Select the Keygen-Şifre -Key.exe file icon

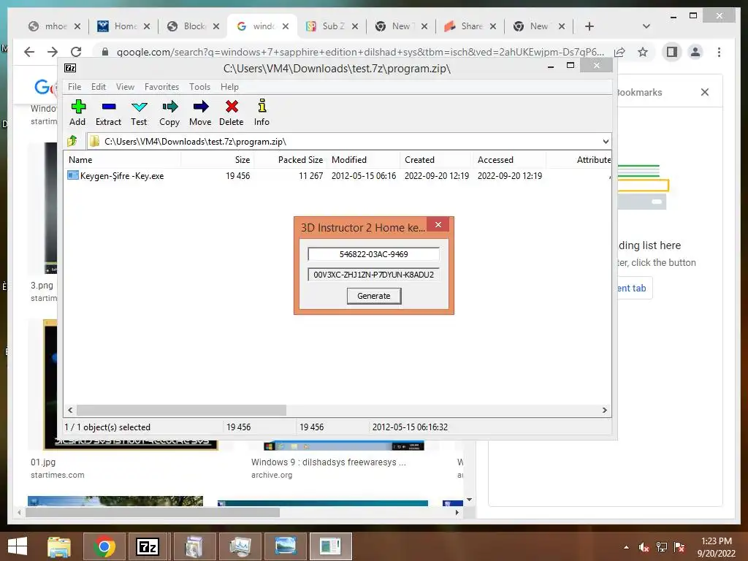pyautogui.click(x=73, y=175)
